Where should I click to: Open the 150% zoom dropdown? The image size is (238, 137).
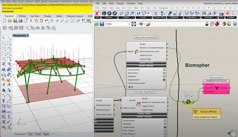(x=129, y=24)
